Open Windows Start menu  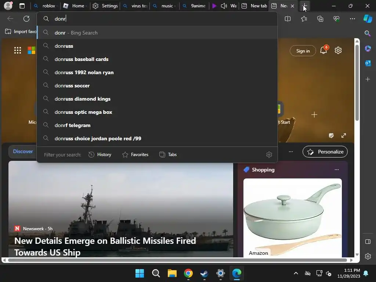click(140, 273)
